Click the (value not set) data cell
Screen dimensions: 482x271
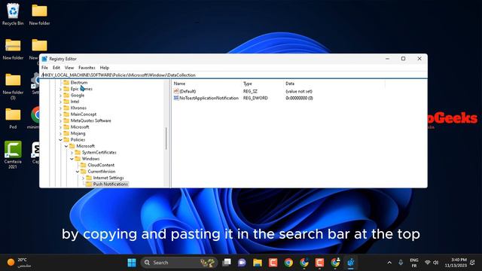[299, 91]
